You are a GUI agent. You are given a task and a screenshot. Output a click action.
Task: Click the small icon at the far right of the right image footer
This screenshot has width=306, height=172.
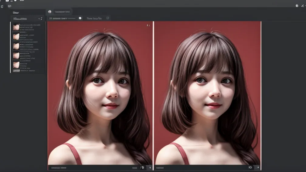click(257, 167)
